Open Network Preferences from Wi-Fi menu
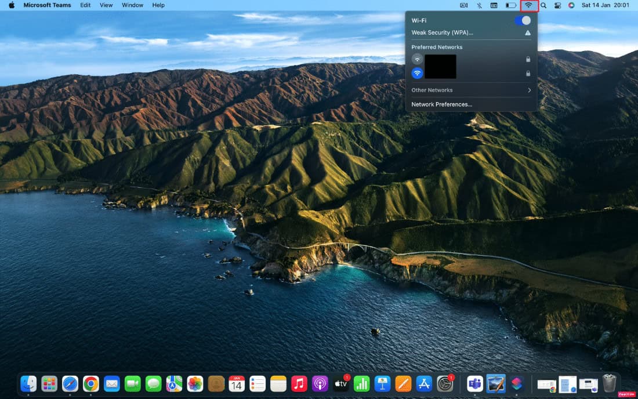Viewport: 638px width, 399px height. [441, 104]
